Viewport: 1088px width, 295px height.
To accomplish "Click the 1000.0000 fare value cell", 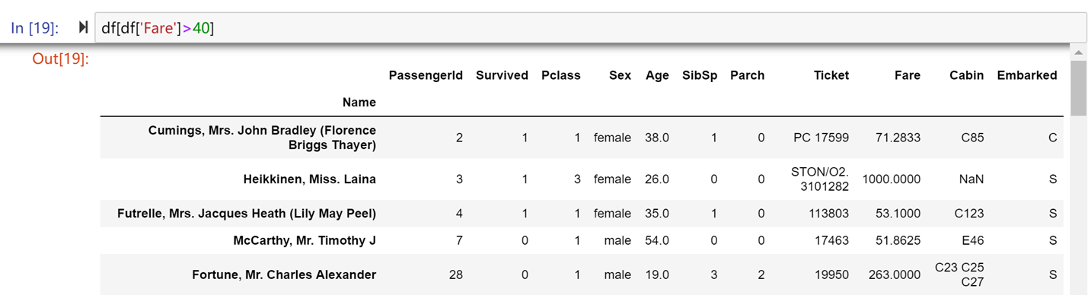I will point(892,179).
